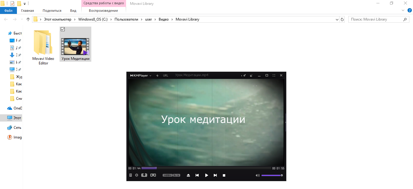Open the KMPlayer logo dropdown menu
This screenshot has height=189, width=413.
[141, 75]
